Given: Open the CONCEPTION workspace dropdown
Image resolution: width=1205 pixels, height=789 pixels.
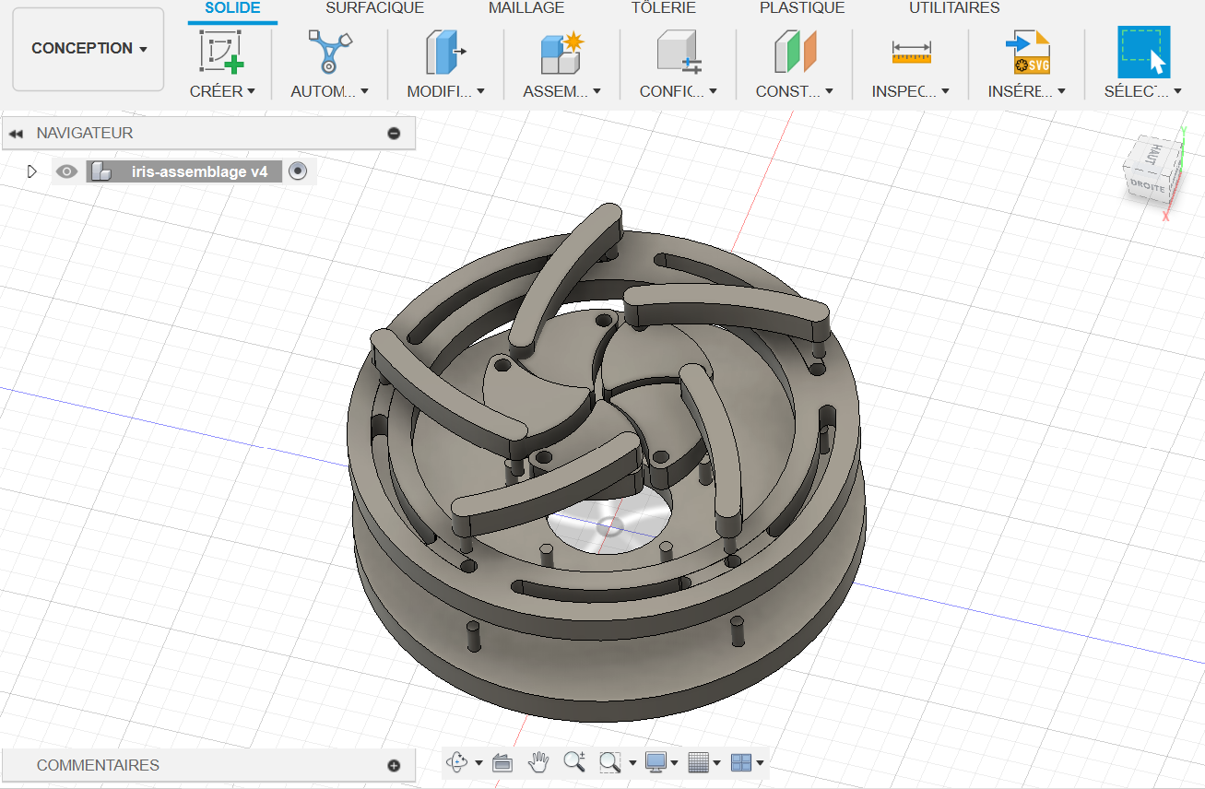Looking at the screenshot, I should (89, 49).
